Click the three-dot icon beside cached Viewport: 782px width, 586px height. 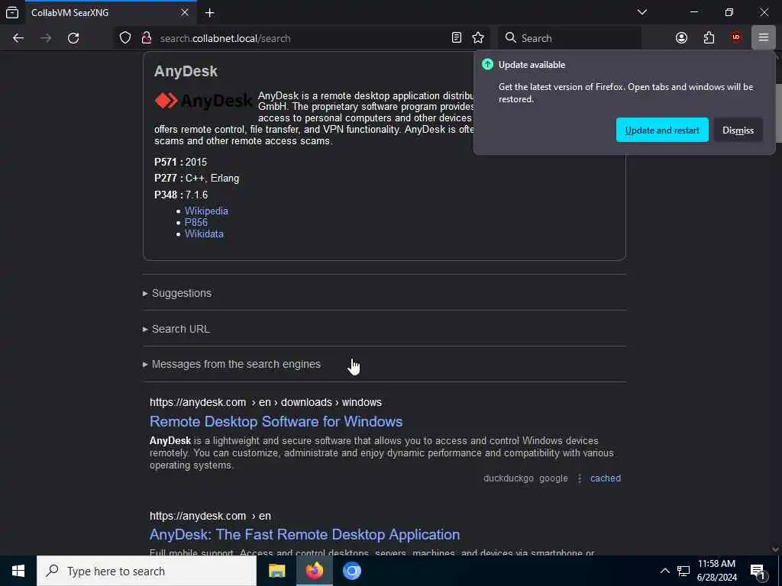pyautogui.click(x=580, y=478)
